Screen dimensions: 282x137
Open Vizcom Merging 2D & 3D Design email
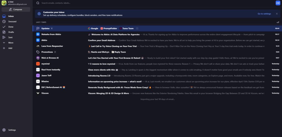(x=157, y=93)
